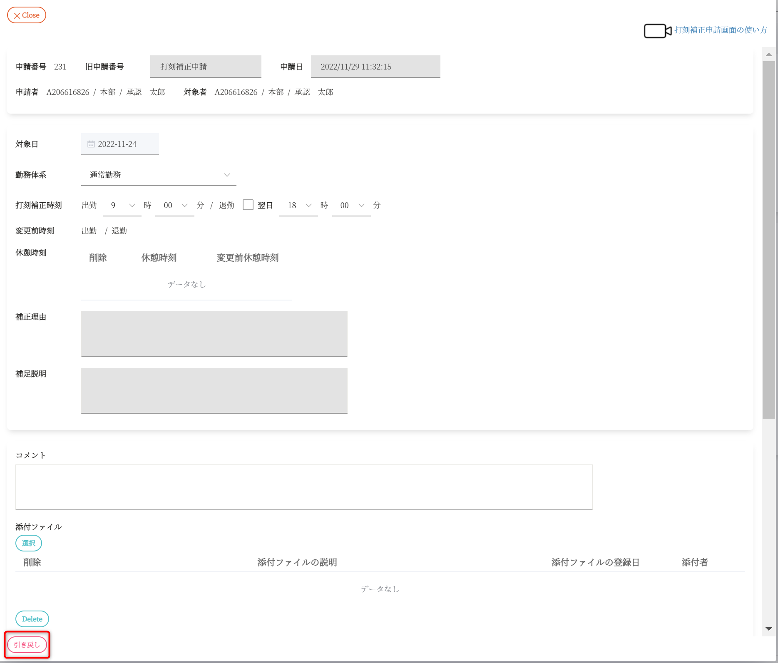This screenshot has width=778, height=663.
Task: Open 打刻補正申請画面の使い方 help link
Action: [x=721, y=30]
